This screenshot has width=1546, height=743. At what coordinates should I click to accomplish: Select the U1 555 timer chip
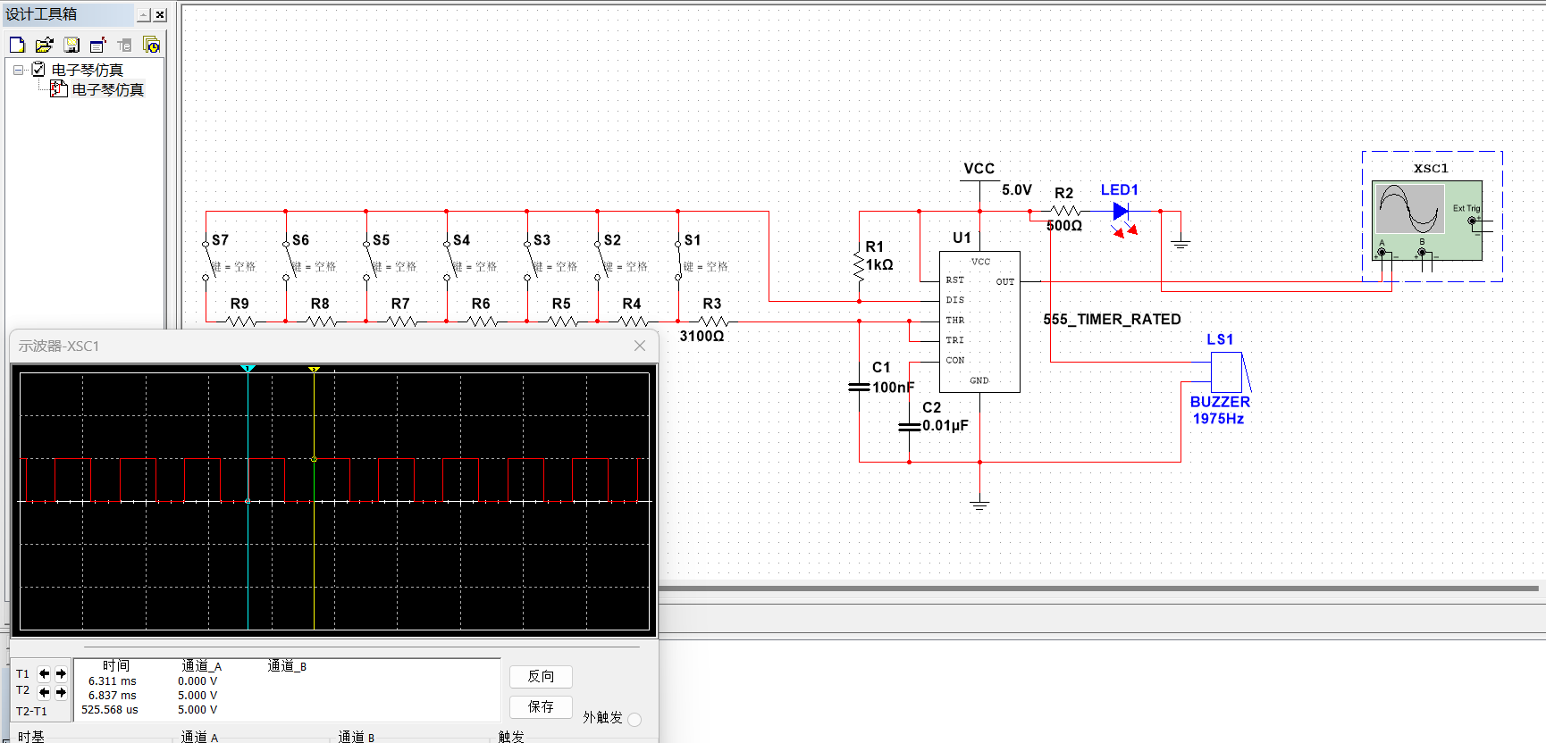[979, 321]
